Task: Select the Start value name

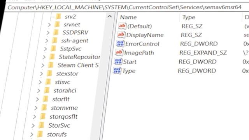Action: pyautogui.click(x=130, y=62)
